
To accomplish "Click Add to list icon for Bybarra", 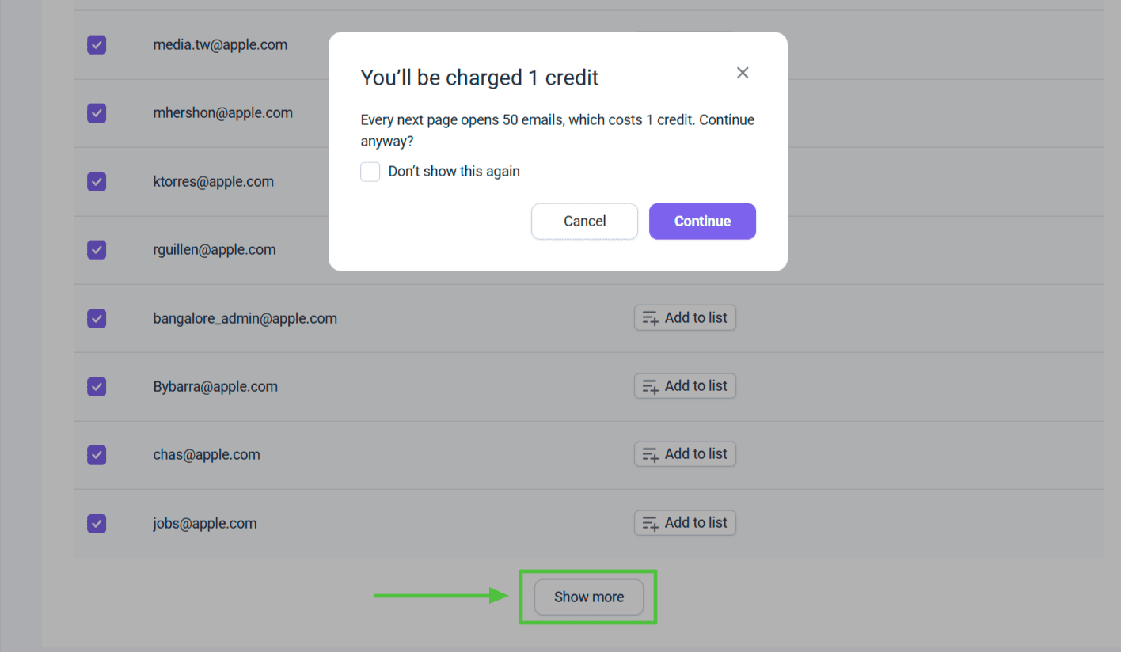I will pyautogui.click(x=651, y=387).
